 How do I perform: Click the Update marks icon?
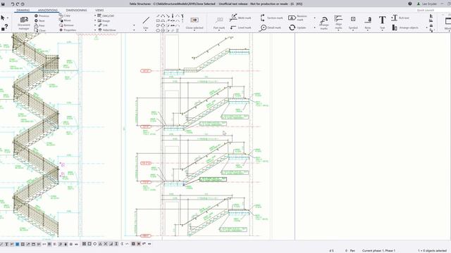[x=292, y=27]
